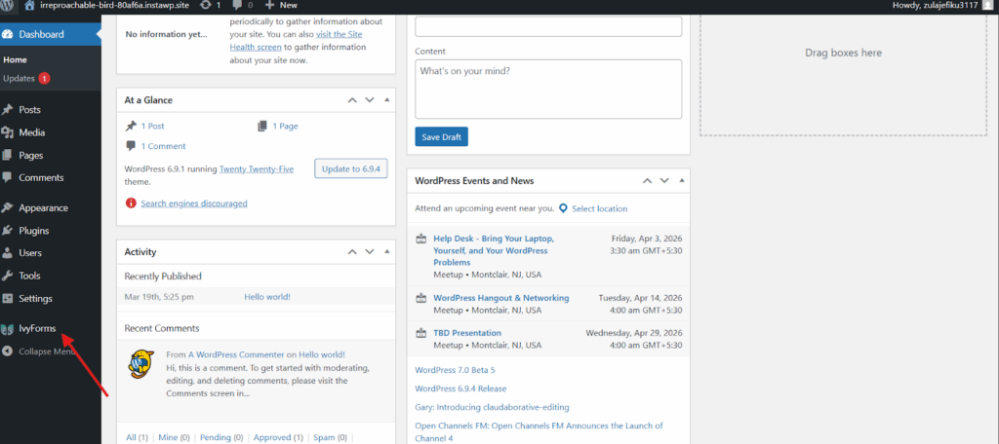
Task: Open the comments bubble in the admin bar
Action: [237, 5]
